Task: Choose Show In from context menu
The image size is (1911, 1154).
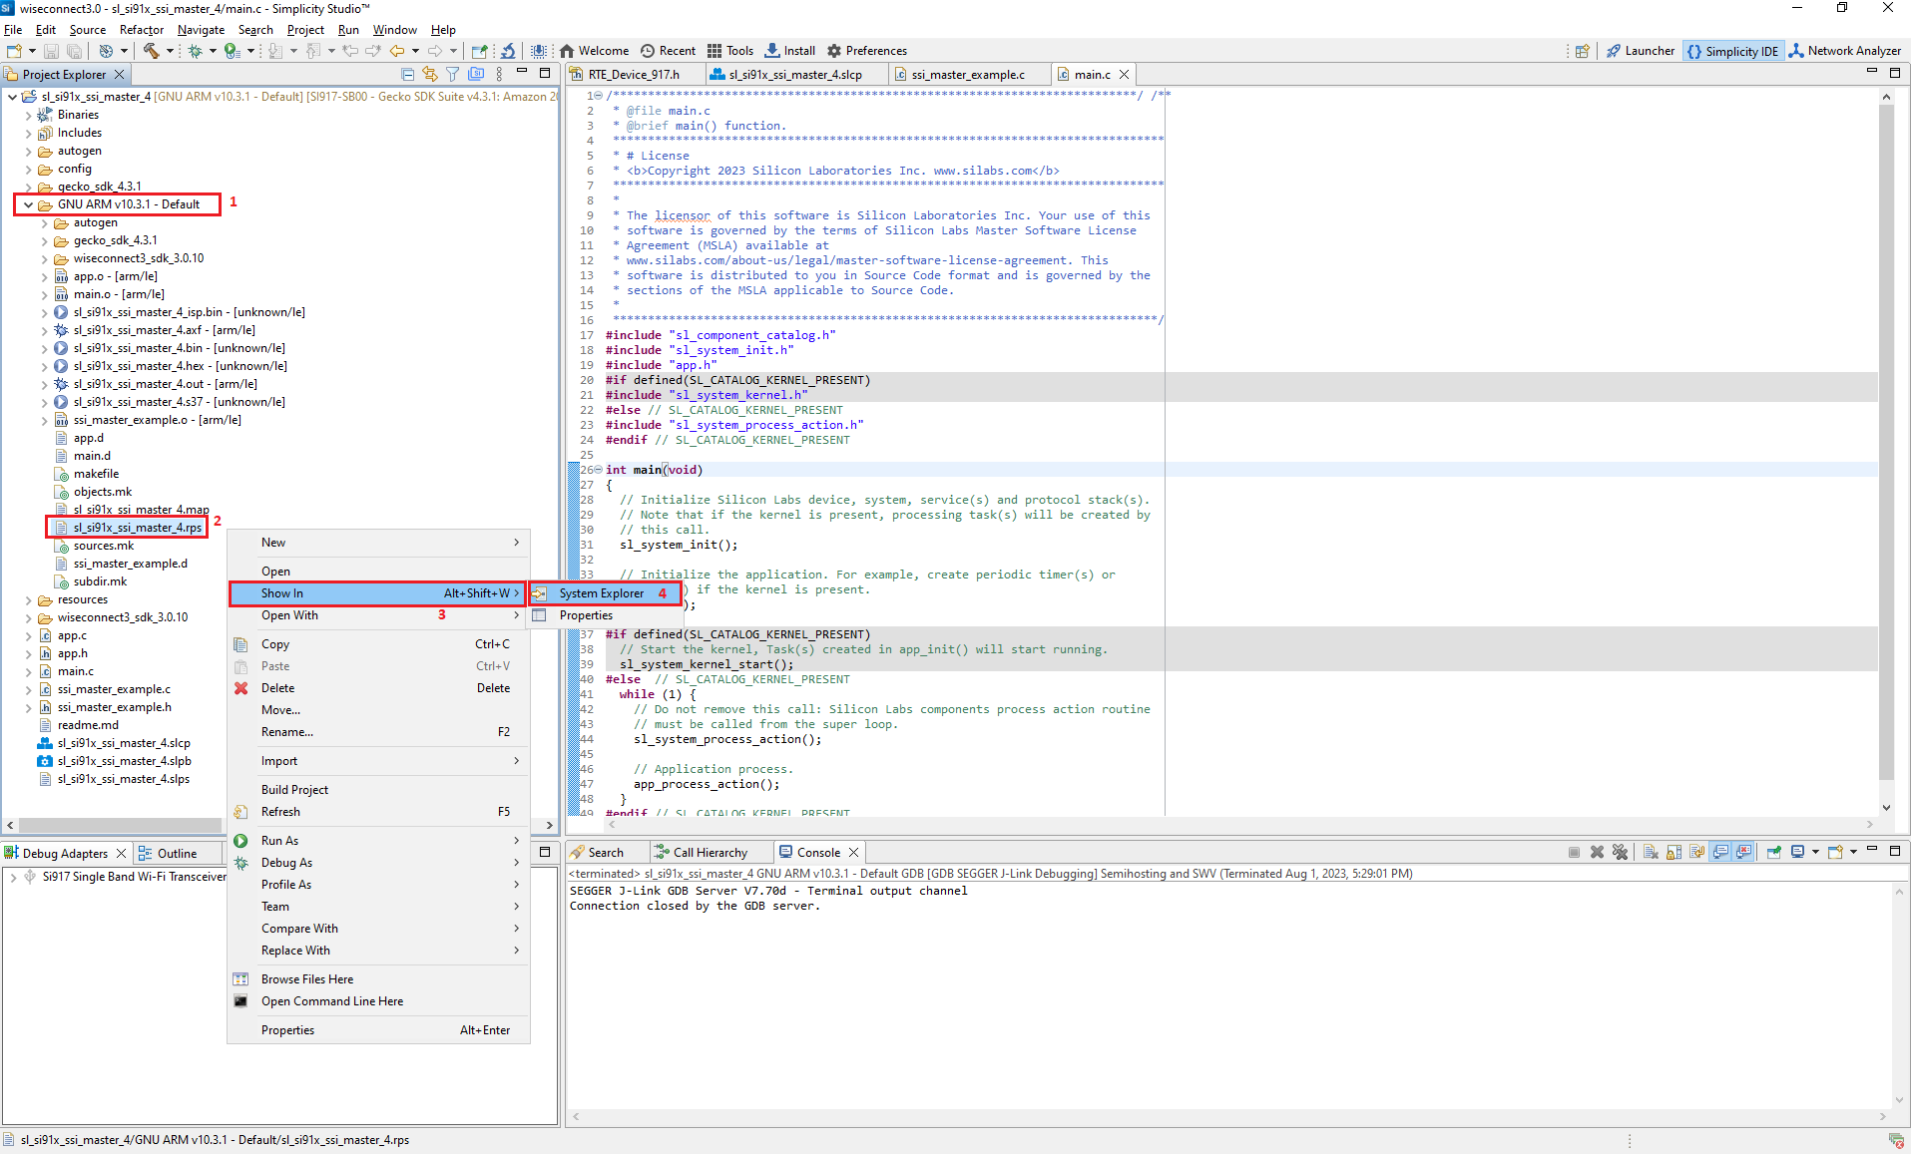Action: point(378,593)
